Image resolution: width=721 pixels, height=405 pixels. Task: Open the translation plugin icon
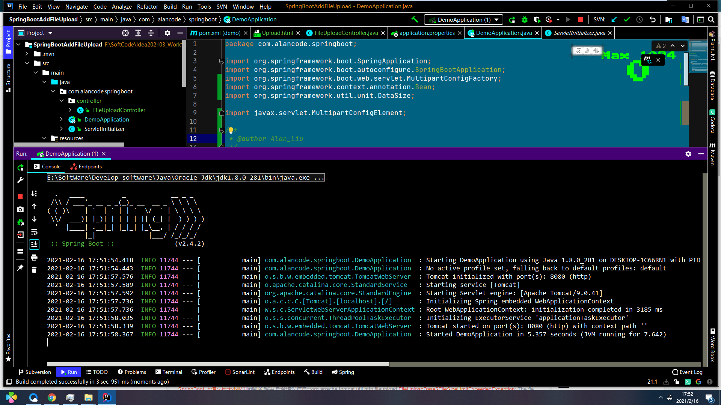(x=685, y=19)
